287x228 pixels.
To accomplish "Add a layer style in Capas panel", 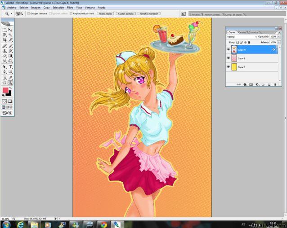I will (x=245, y=84).
